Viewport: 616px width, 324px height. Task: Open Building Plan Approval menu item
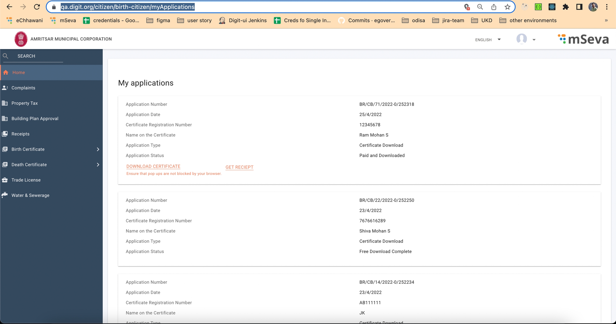(x=35, y=118)
